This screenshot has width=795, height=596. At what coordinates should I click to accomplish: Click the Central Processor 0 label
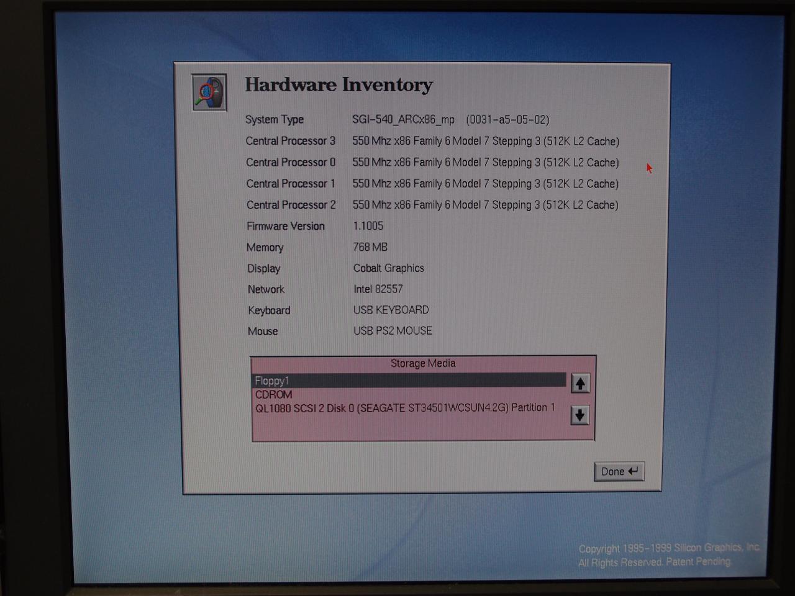(291, 162)
